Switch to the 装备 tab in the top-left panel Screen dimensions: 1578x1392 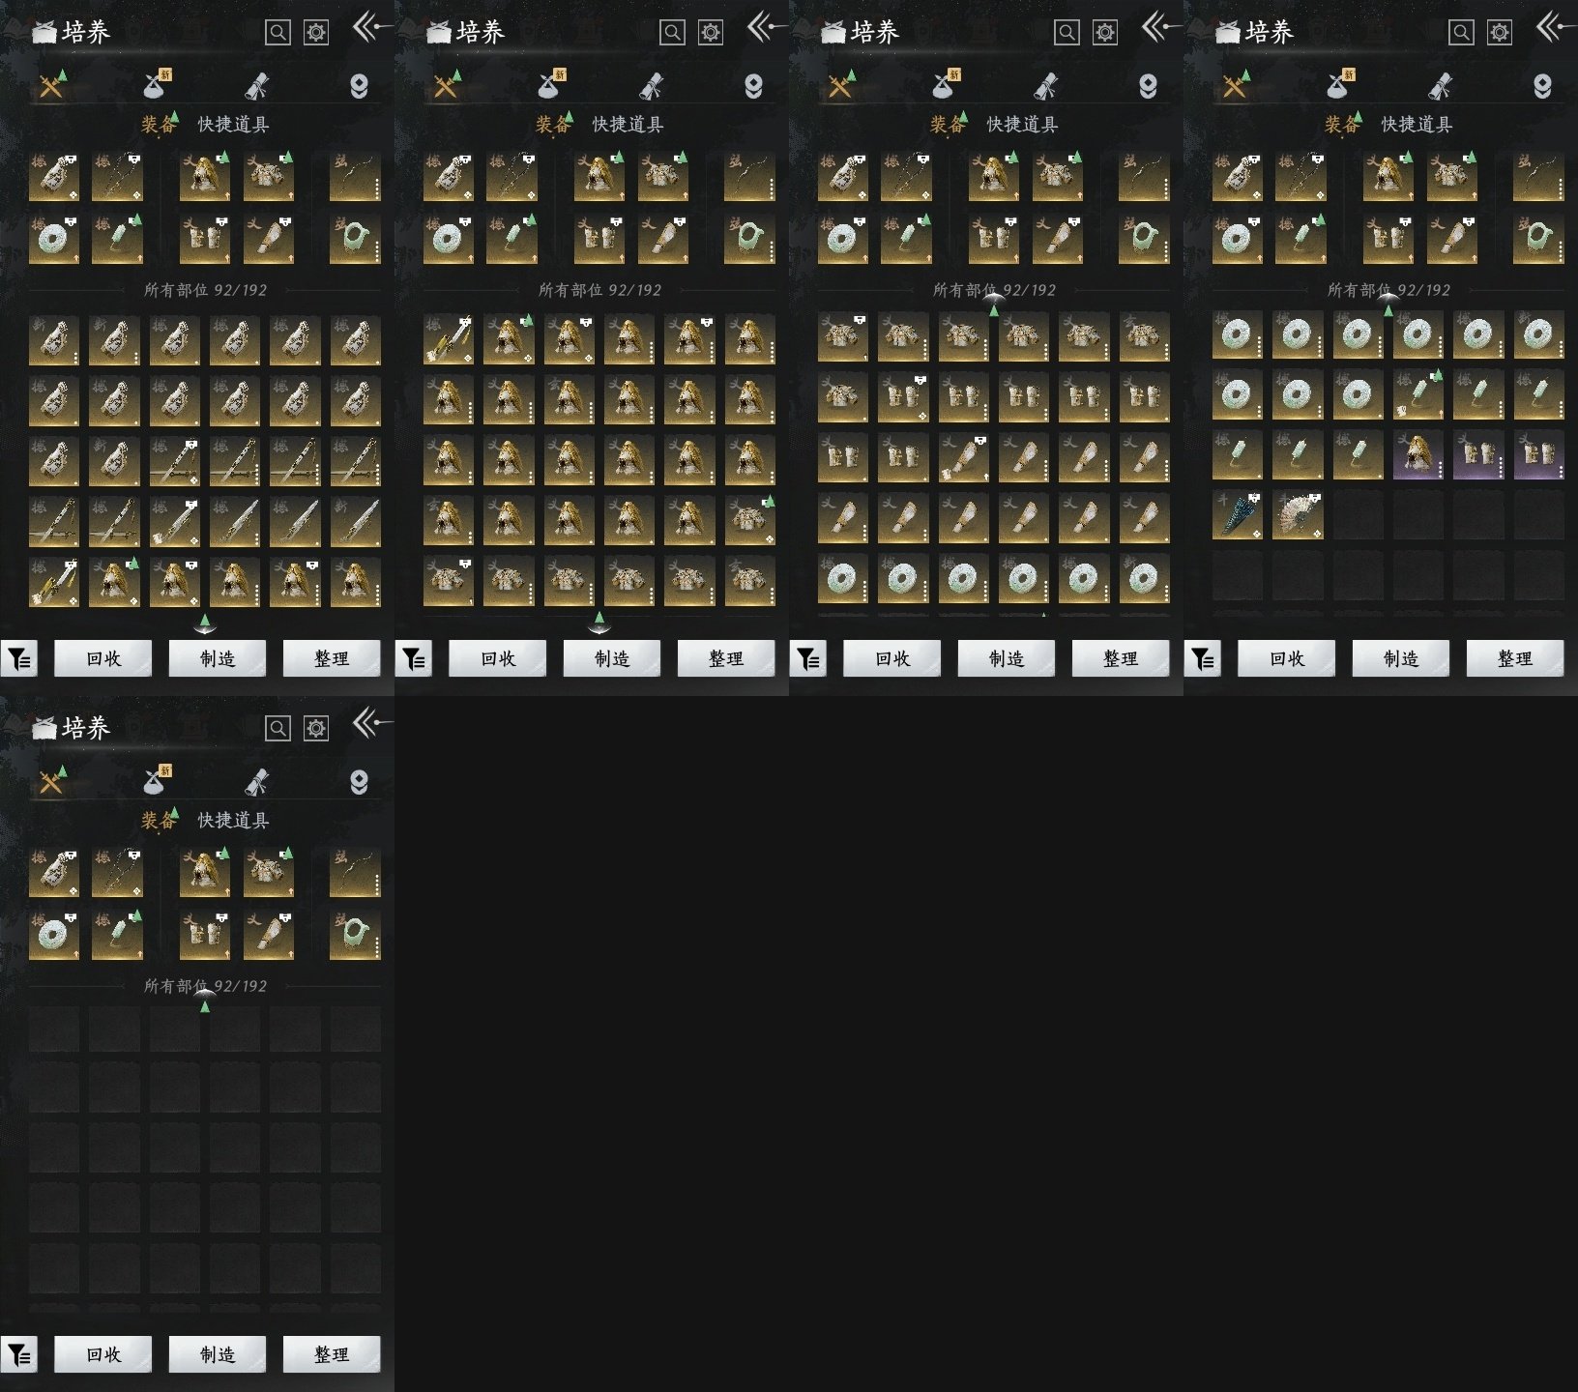159,125
